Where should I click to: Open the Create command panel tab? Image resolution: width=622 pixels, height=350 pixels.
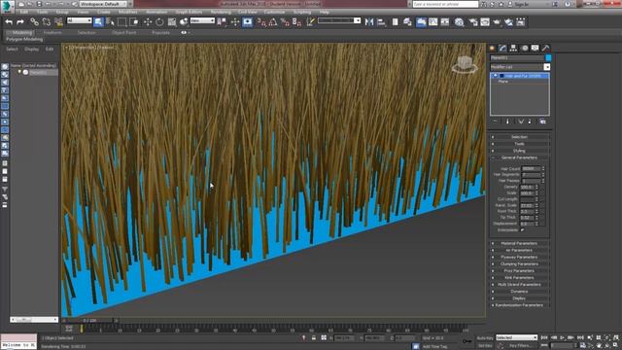[x=493, y=48]
